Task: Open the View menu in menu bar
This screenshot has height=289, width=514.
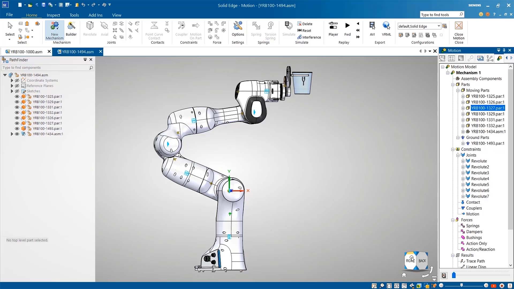Action: [x=116, y=15]
